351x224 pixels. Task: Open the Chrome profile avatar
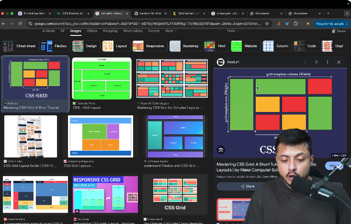click(308, 23)
